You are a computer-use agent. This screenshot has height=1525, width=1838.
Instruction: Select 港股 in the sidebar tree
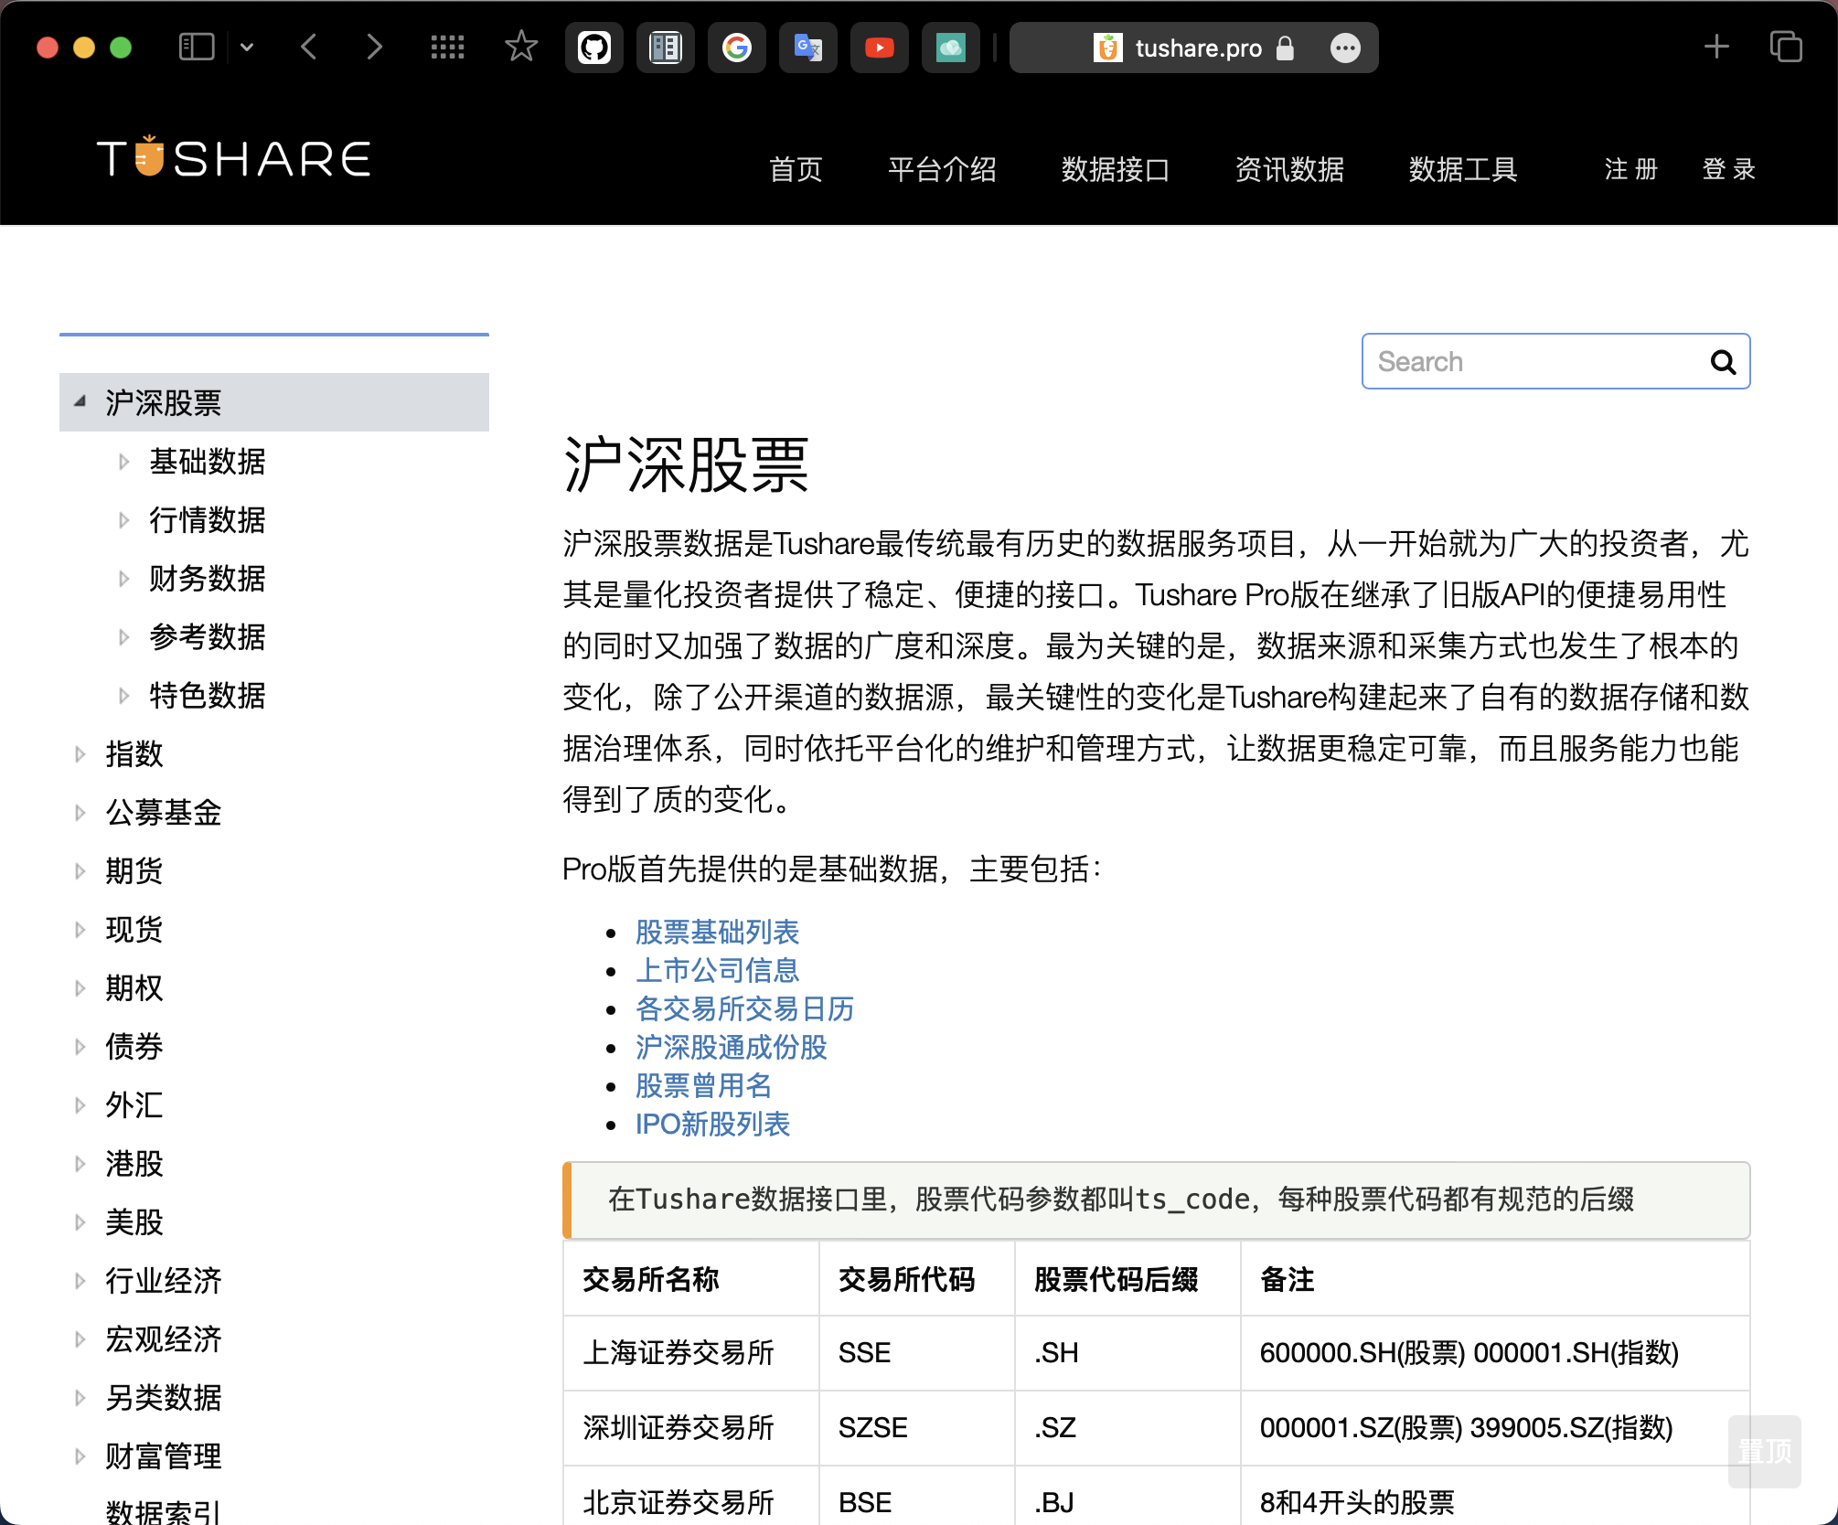134,1164
